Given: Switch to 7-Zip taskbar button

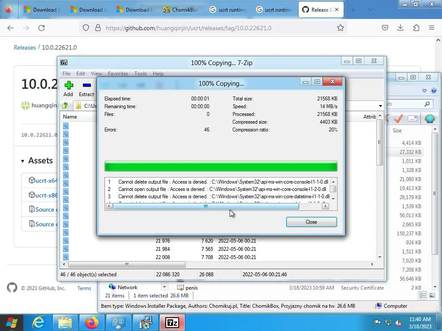Looking at the screenshot, I should (172, 322).
